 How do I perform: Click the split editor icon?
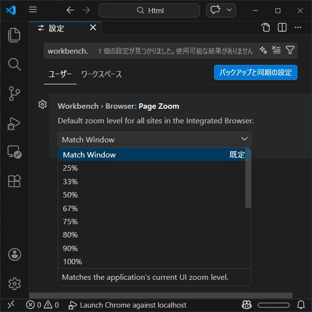coord(282,28)
